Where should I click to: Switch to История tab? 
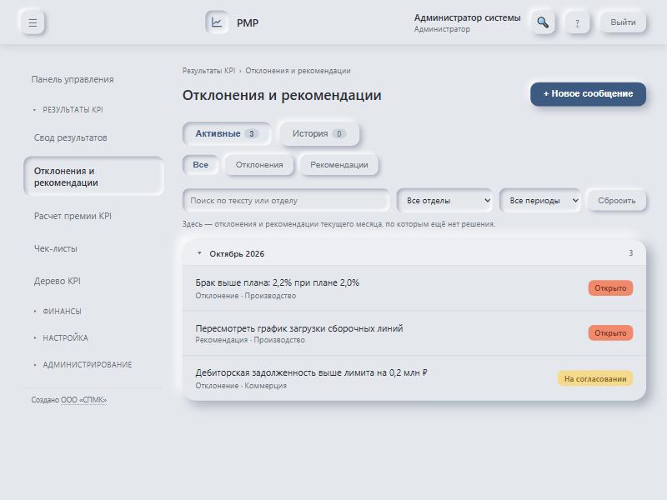coord(319,134)
